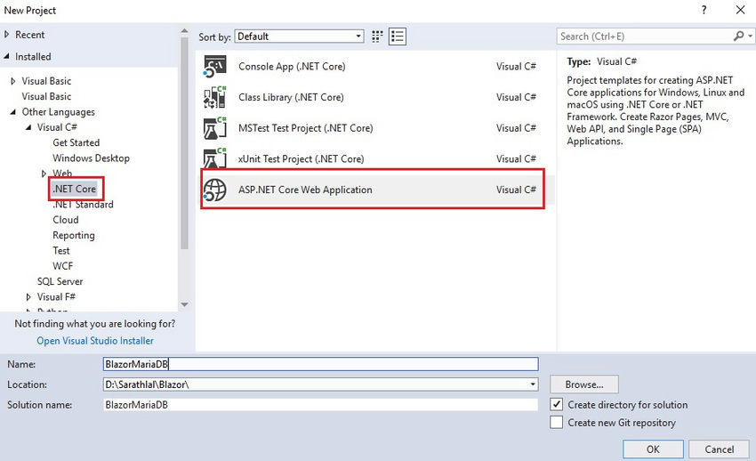Select ASP.NET Core Web Application text
Screen dimensions: 756x461
pos(305,190)
